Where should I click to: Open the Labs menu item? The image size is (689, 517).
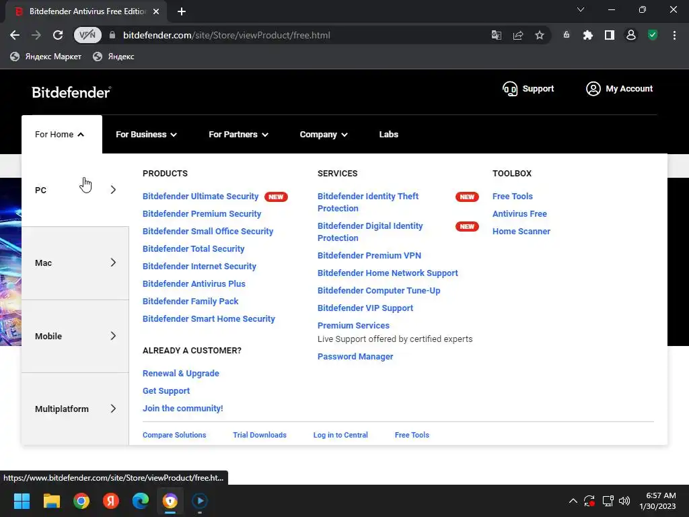click(x=388, y=135)
